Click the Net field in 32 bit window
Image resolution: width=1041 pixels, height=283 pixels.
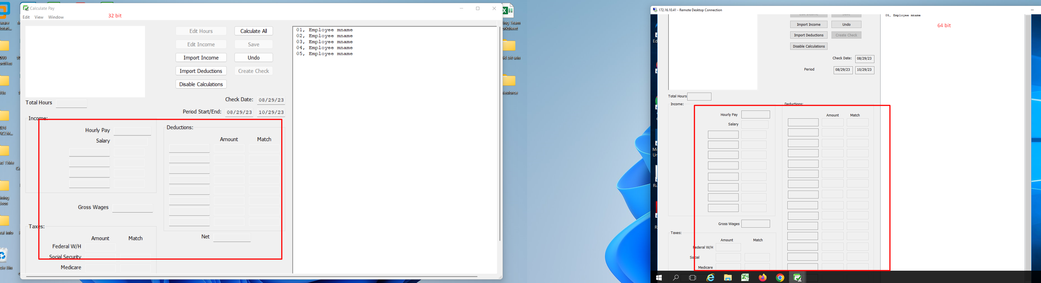(x=232, y=237)
